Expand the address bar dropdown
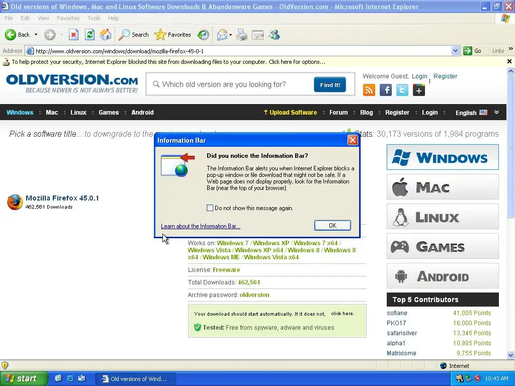This screenshot has width=515, height=386. click(455, 51)
